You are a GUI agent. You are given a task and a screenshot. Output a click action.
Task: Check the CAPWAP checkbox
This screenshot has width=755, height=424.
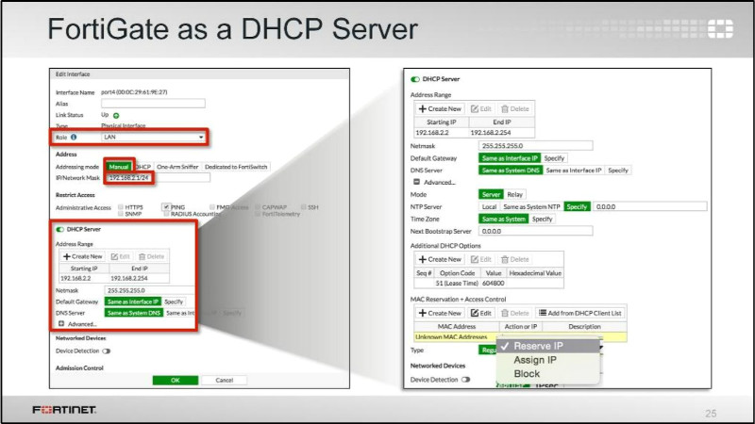coord(258,207)
